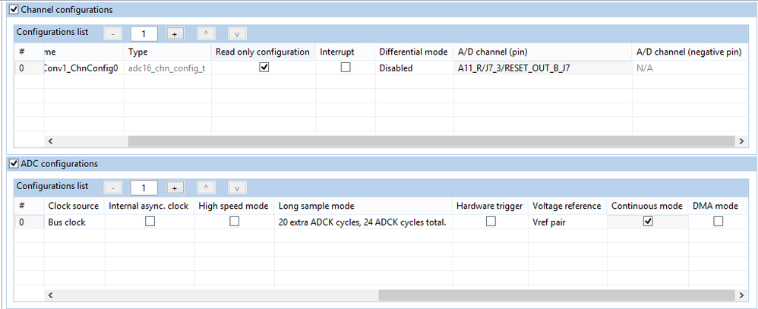The width and height of the screenshot is (758, 309).
Task: Disable the Continuous mode checkbox
Action: 648,222
